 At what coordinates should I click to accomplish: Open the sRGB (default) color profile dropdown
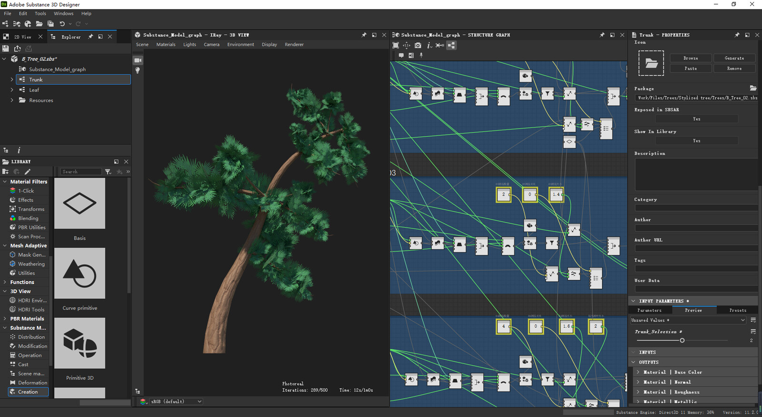pyautogui.click(x=176, y=401)
